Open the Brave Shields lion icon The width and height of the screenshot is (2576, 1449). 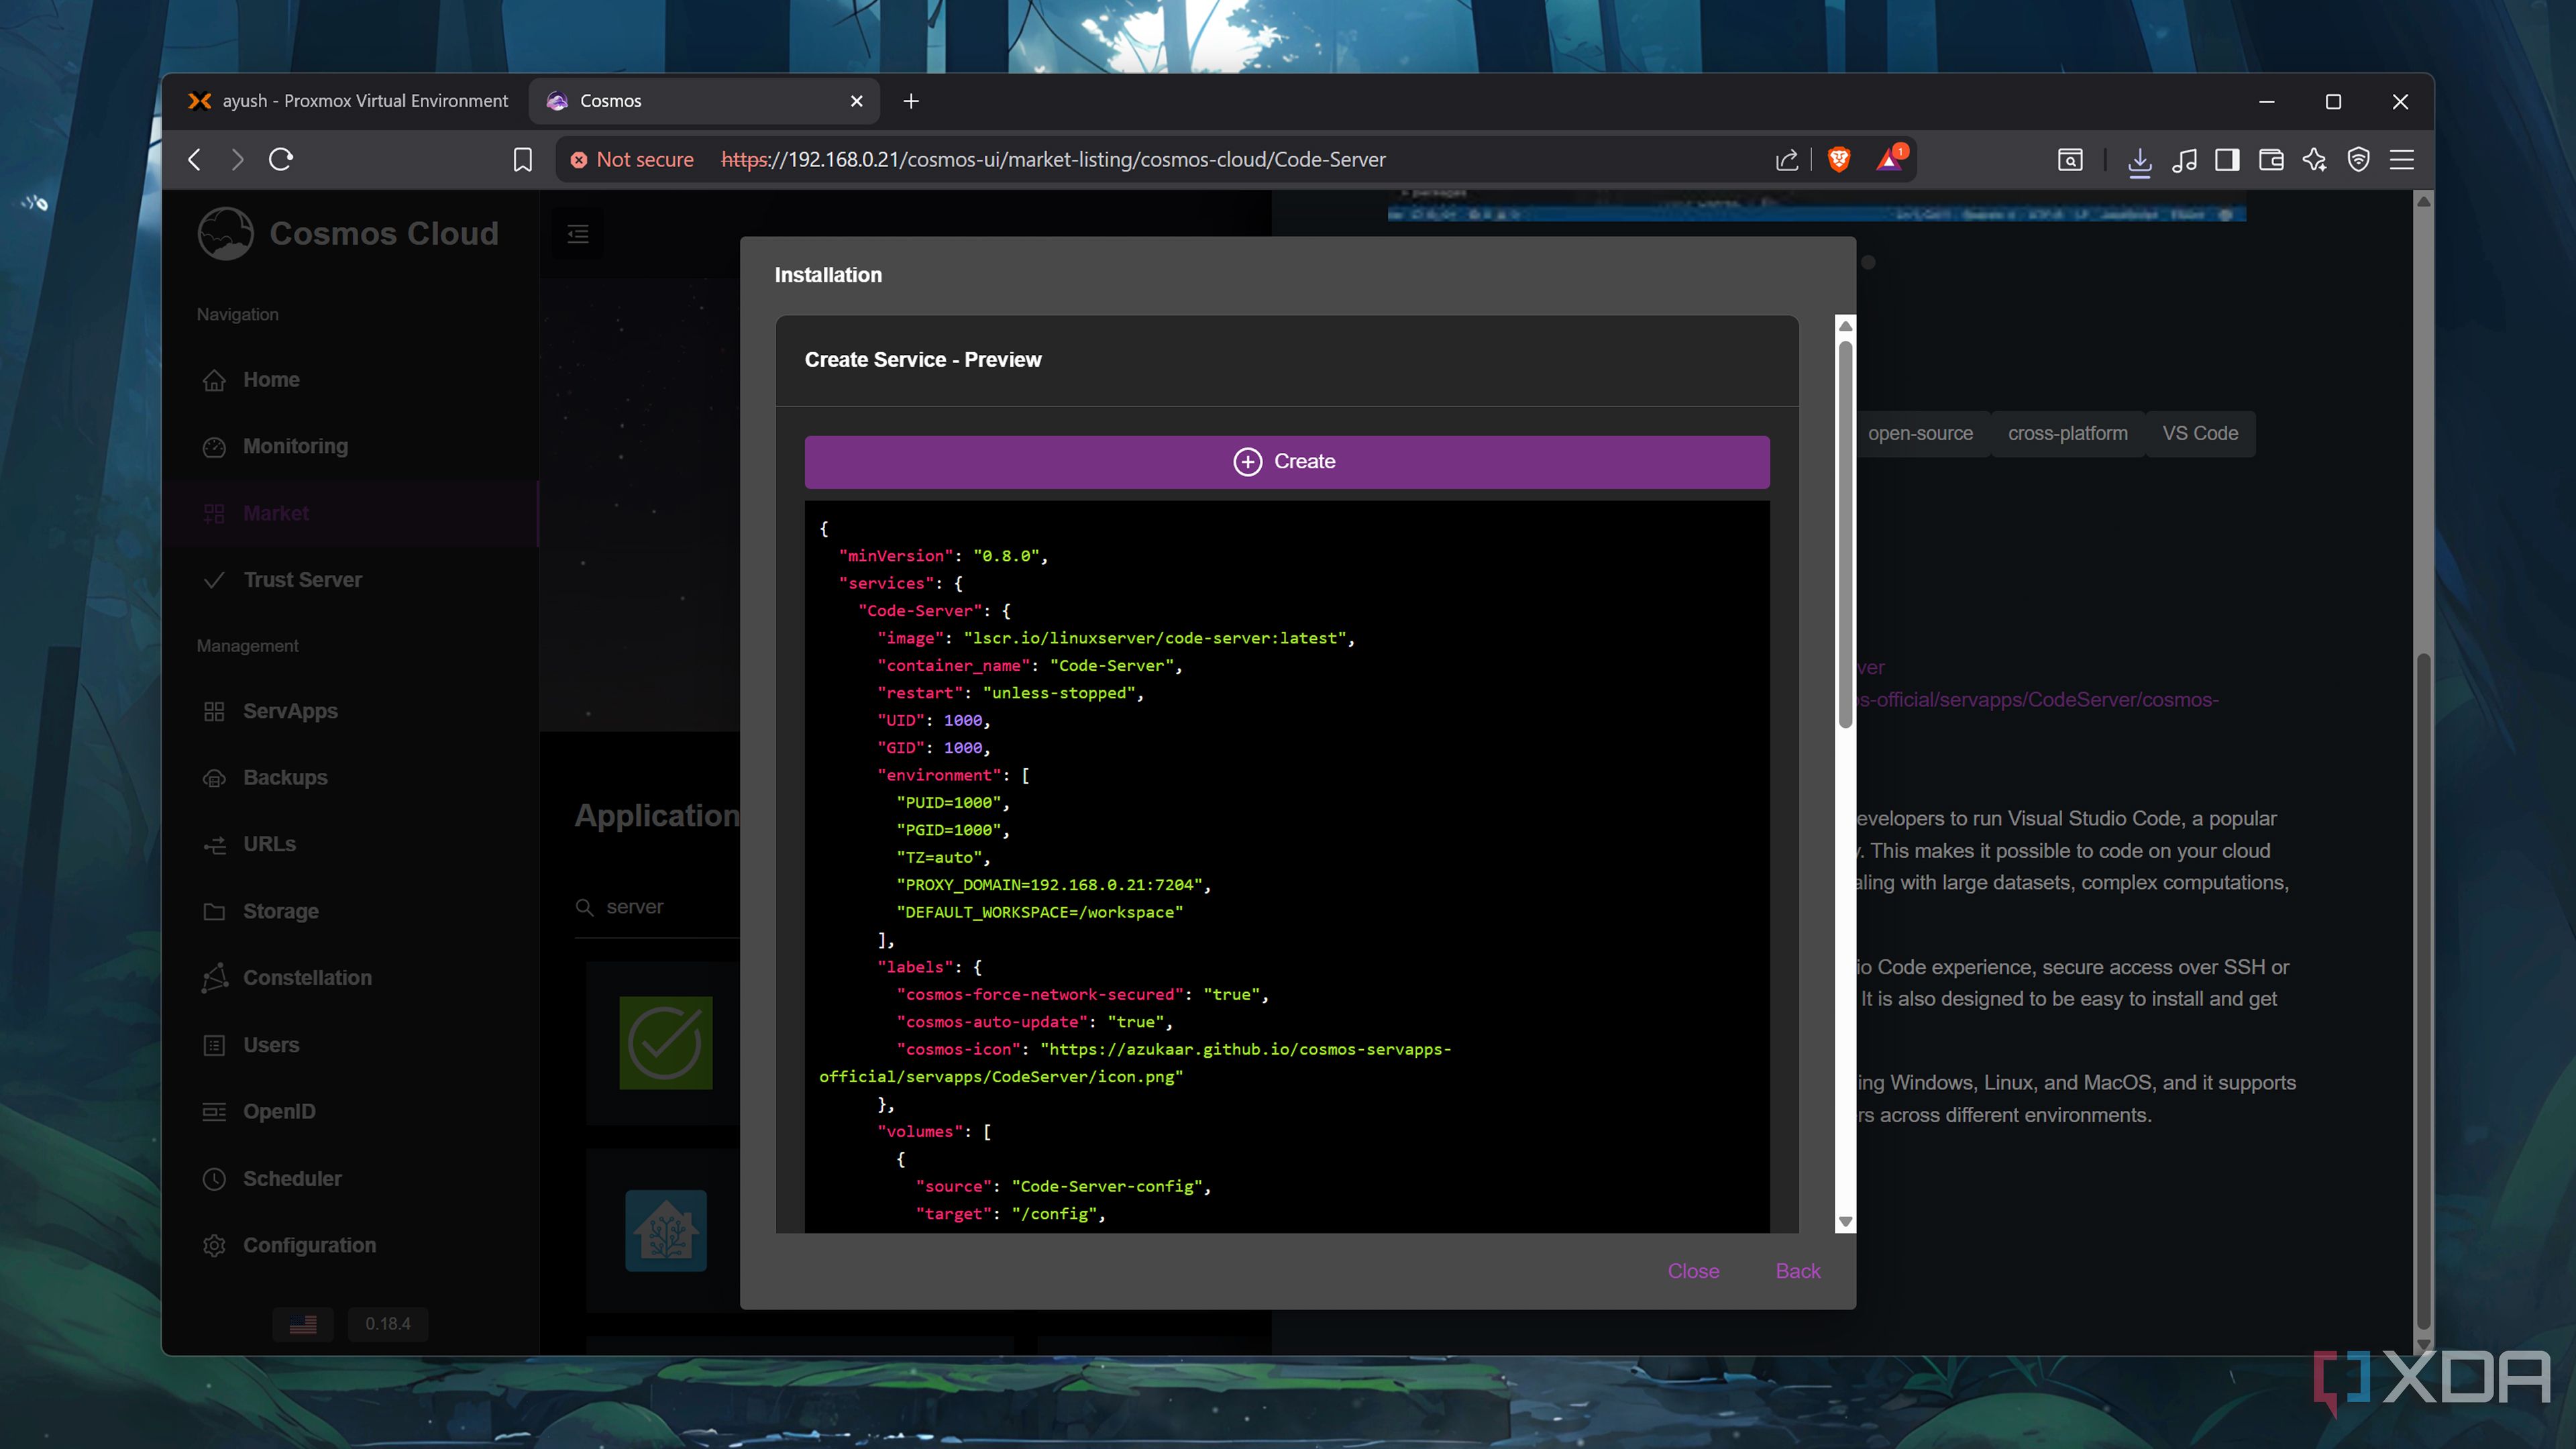[x=1838, y=159]
